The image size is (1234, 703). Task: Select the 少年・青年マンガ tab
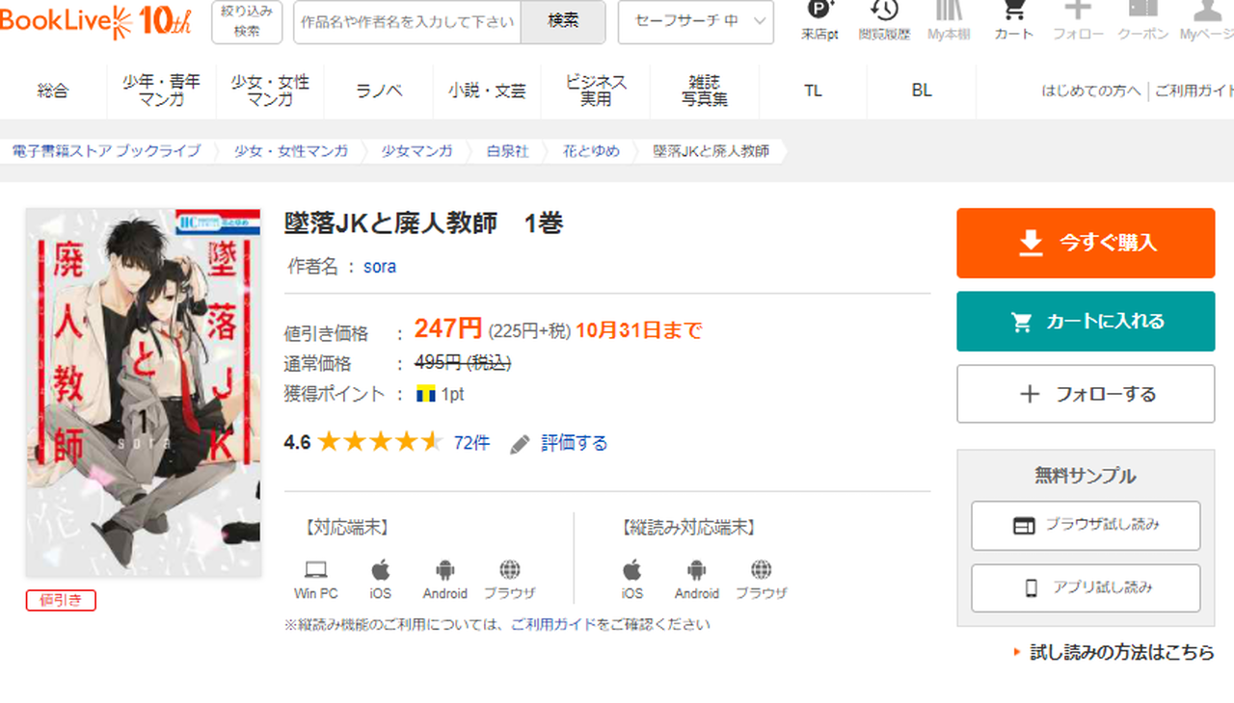(x=161, y=91)
